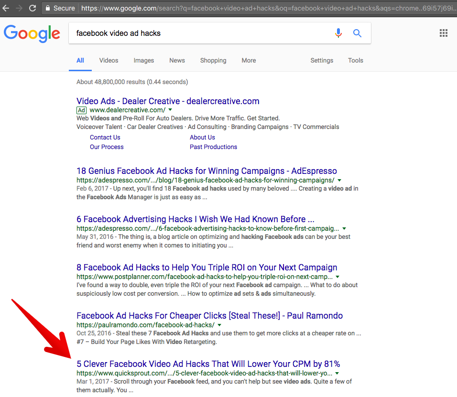Click the Mar 1, 2017 date text
This screenshot has width=457, height=397.
click(x=93, y=382)
